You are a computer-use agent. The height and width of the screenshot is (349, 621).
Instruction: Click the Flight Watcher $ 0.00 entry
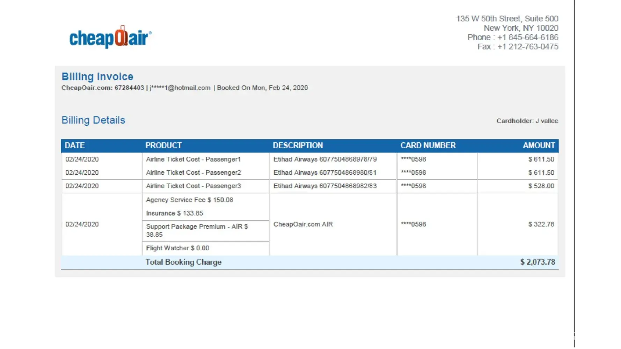177,248
